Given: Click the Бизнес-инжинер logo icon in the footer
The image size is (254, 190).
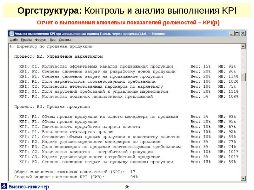Looking at the screenshot, I should [x=3, y=186].
